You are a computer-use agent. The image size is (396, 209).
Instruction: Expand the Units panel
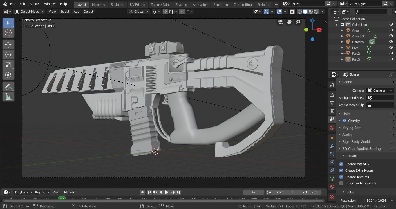(346, 114)
